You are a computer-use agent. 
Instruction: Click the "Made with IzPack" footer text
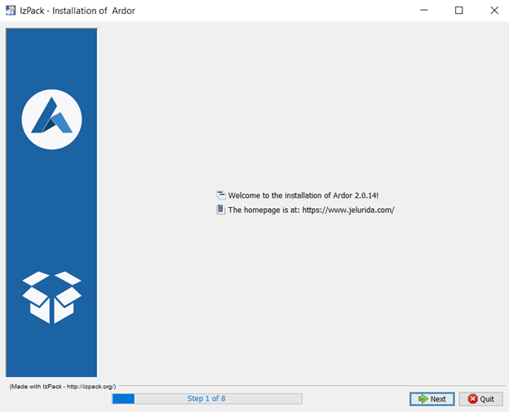63,386
